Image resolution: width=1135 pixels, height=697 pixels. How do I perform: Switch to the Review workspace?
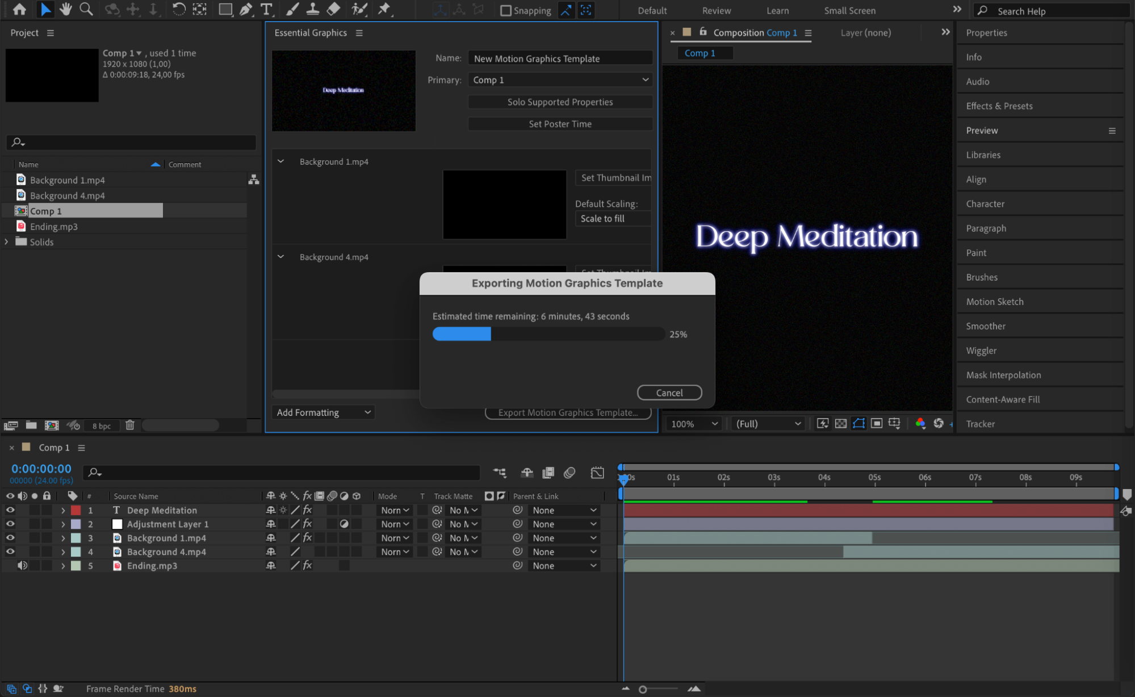coord(716,10)
